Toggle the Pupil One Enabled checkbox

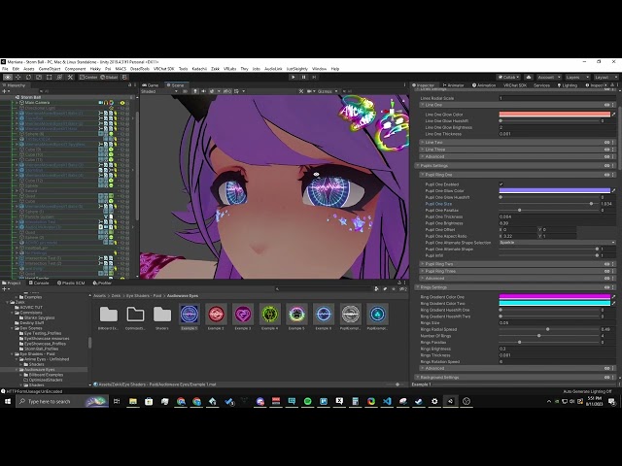click(501, 184)
